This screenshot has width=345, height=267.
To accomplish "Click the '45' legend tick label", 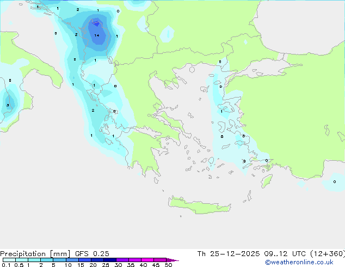I will (156, 265).
